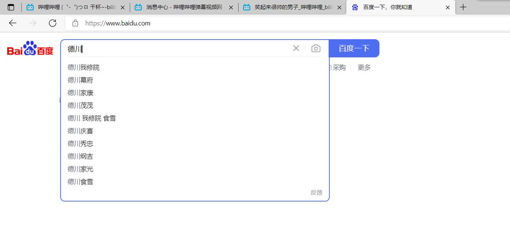This screenshot has height=240, width=510.
Task: Go to Baidu home via logo
Action: click(30, 49)
